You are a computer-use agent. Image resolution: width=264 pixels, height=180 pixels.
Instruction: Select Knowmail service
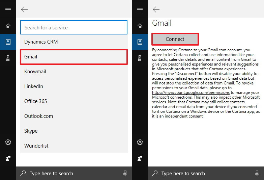(x=74, y=72)
